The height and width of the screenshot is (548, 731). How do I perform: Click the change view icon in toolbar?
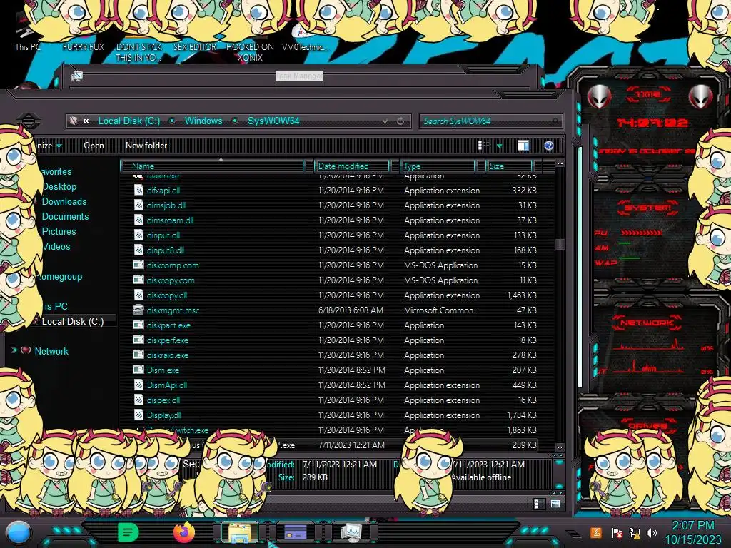click(x=483, y=146)
